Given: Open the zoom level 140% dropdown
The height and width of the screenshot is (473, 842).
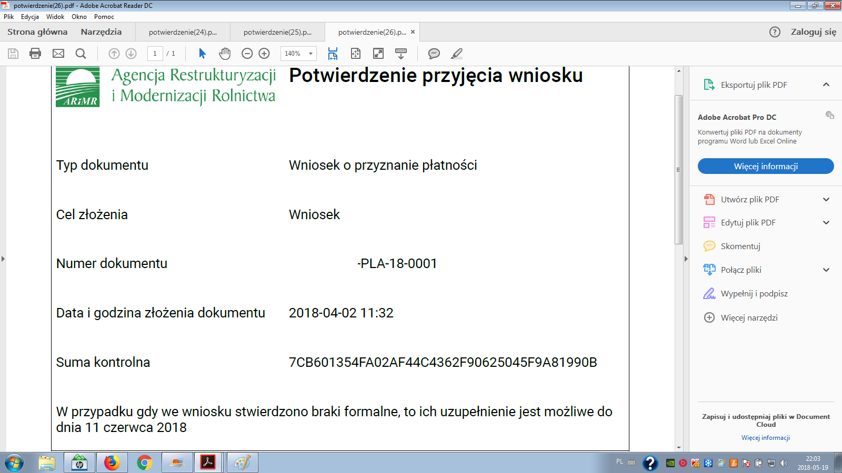Looking at the screenshot, I should coord(310,54).
